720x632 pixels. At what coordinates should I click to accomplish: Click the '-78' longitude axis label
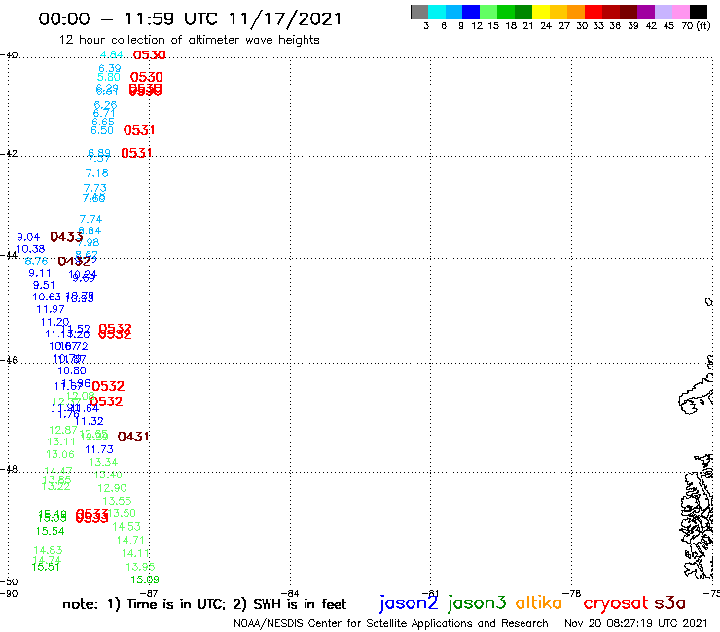click(x=572, y=593)
